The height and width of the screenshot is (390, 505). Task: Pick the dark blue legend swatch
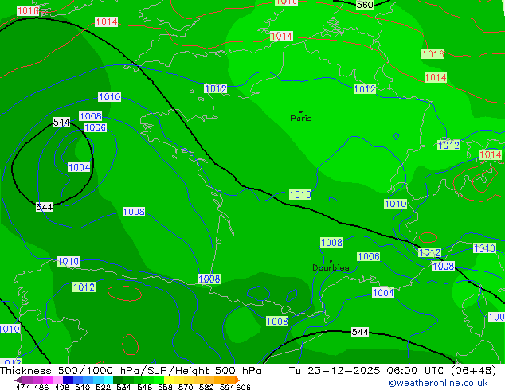click(x=68, y=380)
